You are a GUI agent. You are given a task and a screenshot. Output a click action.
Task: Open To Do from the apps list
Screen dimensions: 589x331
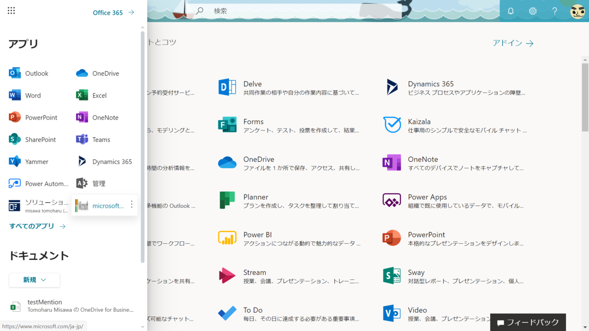click(289, 314)
